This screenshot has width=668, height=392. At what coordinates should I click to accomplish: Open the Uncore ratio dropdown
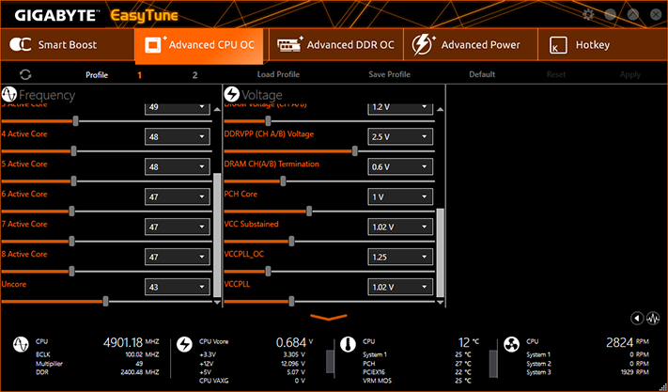[x=177, y=287]
